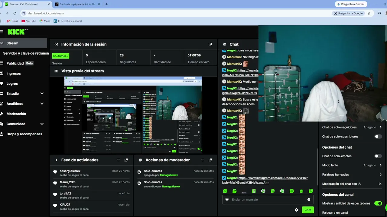This screenshot has width=387, height=217.
Task: Open the Gmail bookmark
Action: [x=12, y=21]
